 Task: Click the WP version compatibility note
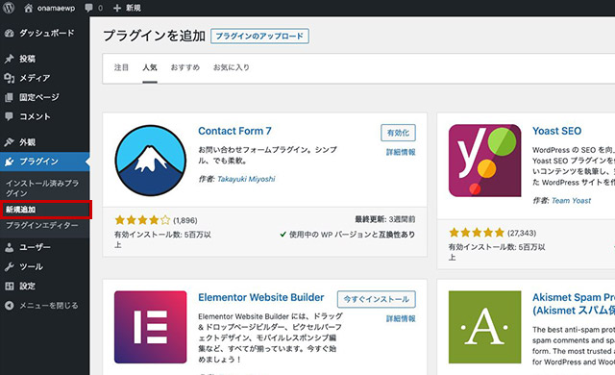click(348, 235)
